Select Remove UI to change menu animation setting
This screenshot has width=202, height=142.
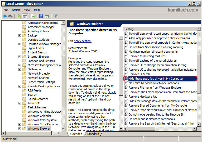tap(157, 65)
